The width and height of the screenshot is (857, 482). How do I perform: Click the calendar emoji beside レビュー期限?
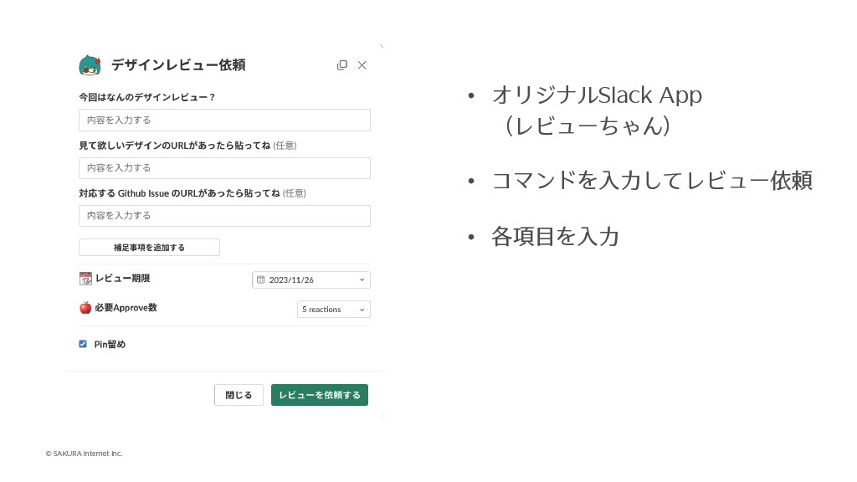click(85, 279)
